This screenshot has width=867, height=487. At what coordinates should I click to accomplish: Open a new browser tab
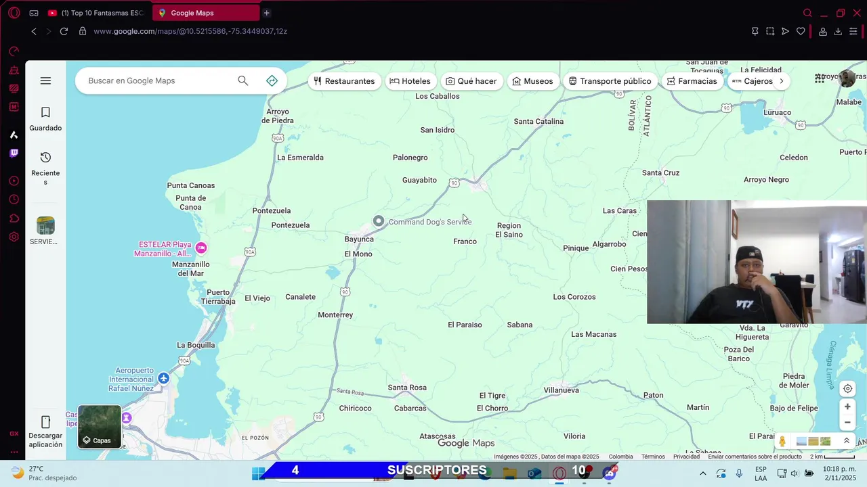(x=266, y=13)
